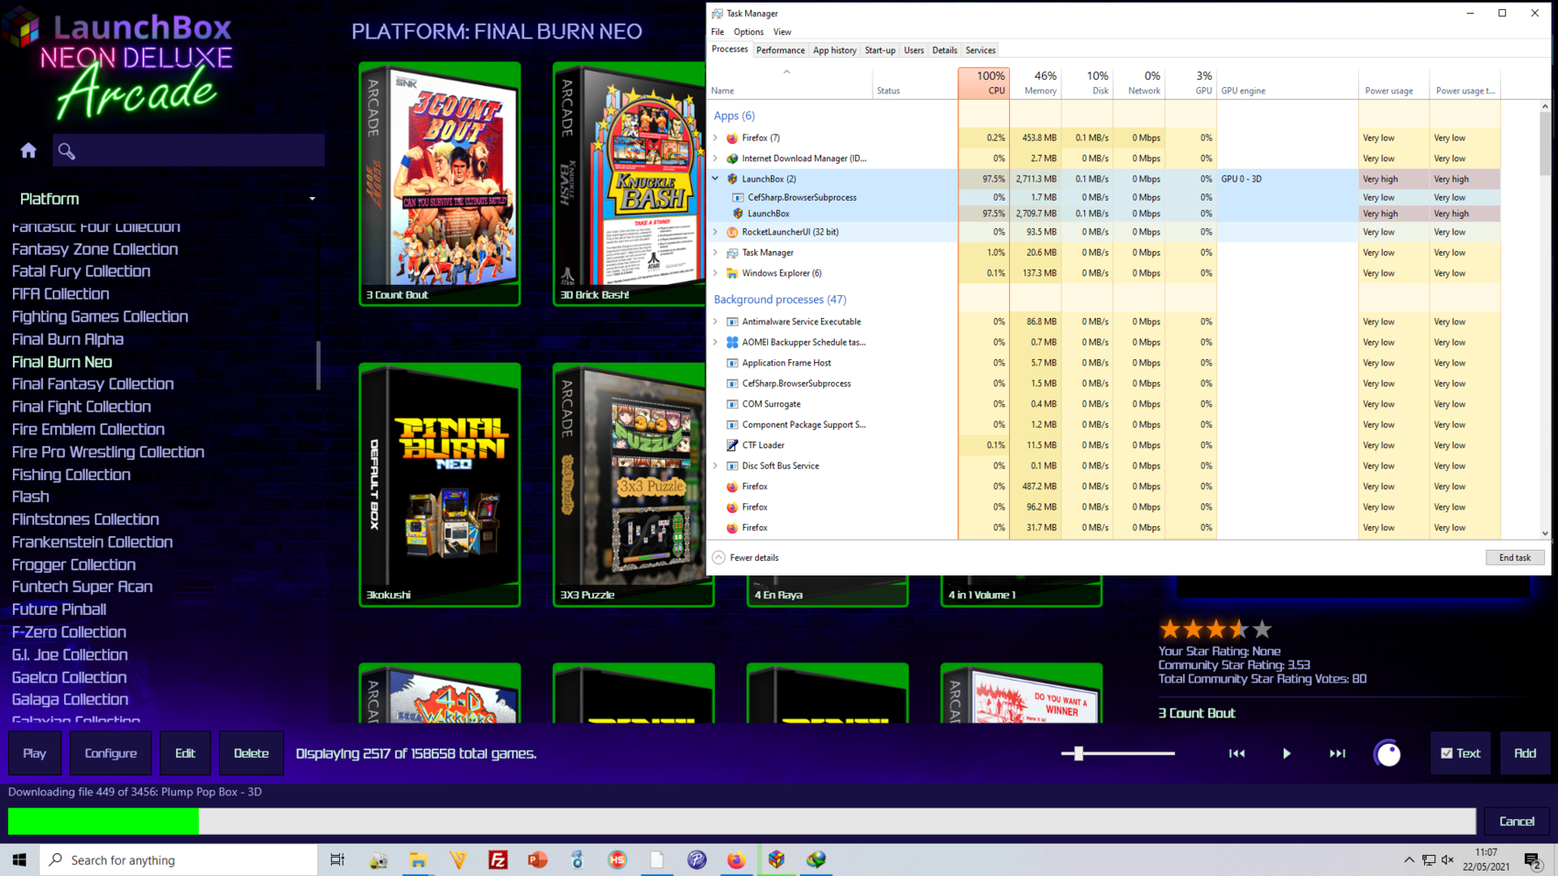This screenshot has width=1558, height=876.
Task: Switch to Performance tab
Action: pos(780,50)
